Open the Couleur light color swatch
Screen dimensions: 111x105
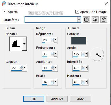click(79, 41)
